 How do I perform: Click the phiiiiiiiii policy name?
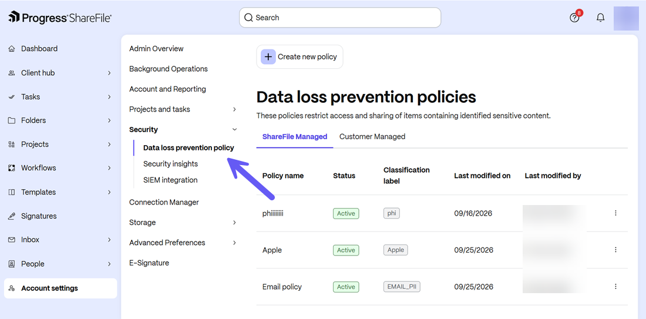(x=272, y=213)
